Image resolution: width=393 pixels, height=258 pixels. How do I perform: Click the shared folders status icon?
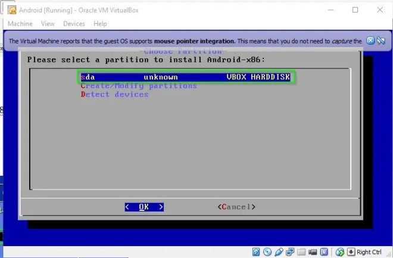tap(301, 251)
